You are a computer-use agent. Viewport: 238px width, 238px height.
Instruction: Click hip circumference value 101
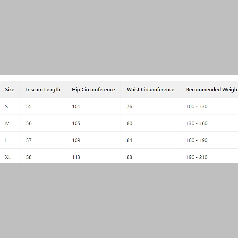76,107
